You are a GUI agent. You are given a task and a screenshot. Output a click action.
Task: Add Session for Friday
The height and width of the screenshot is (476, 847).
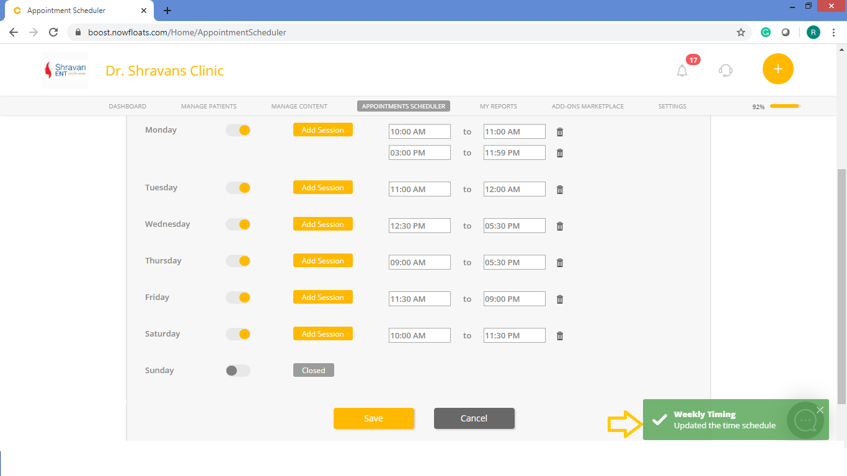[x=323, y=297]
